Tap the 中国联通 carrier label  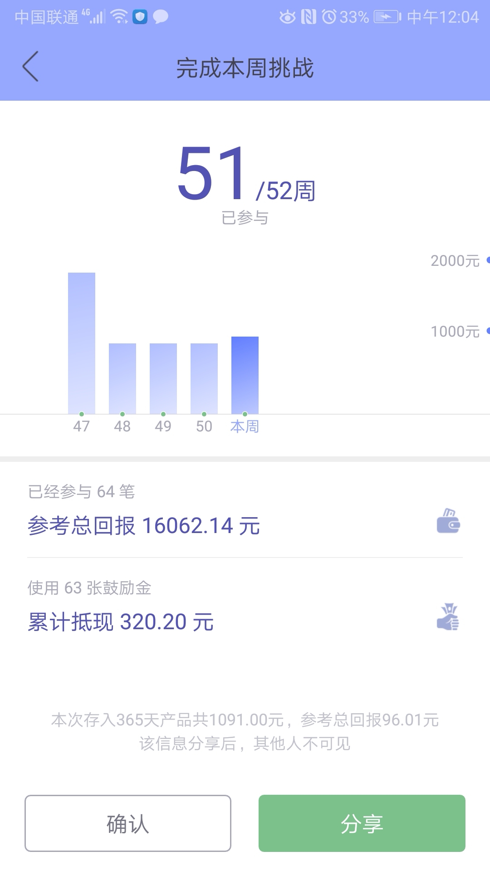click(x=47, y=17)
